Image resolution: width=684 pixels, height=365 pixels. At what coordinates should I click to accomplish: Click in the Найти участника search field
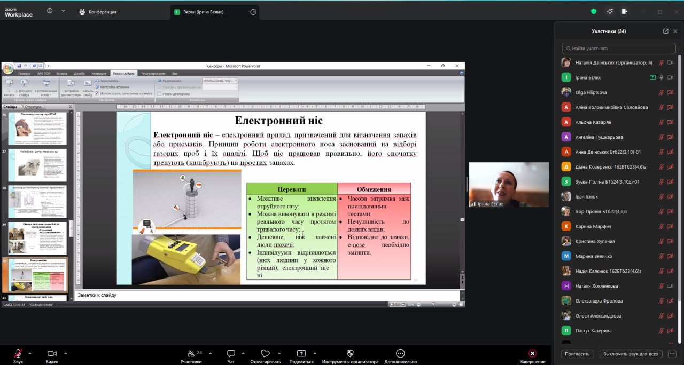[x=619, y=49]
